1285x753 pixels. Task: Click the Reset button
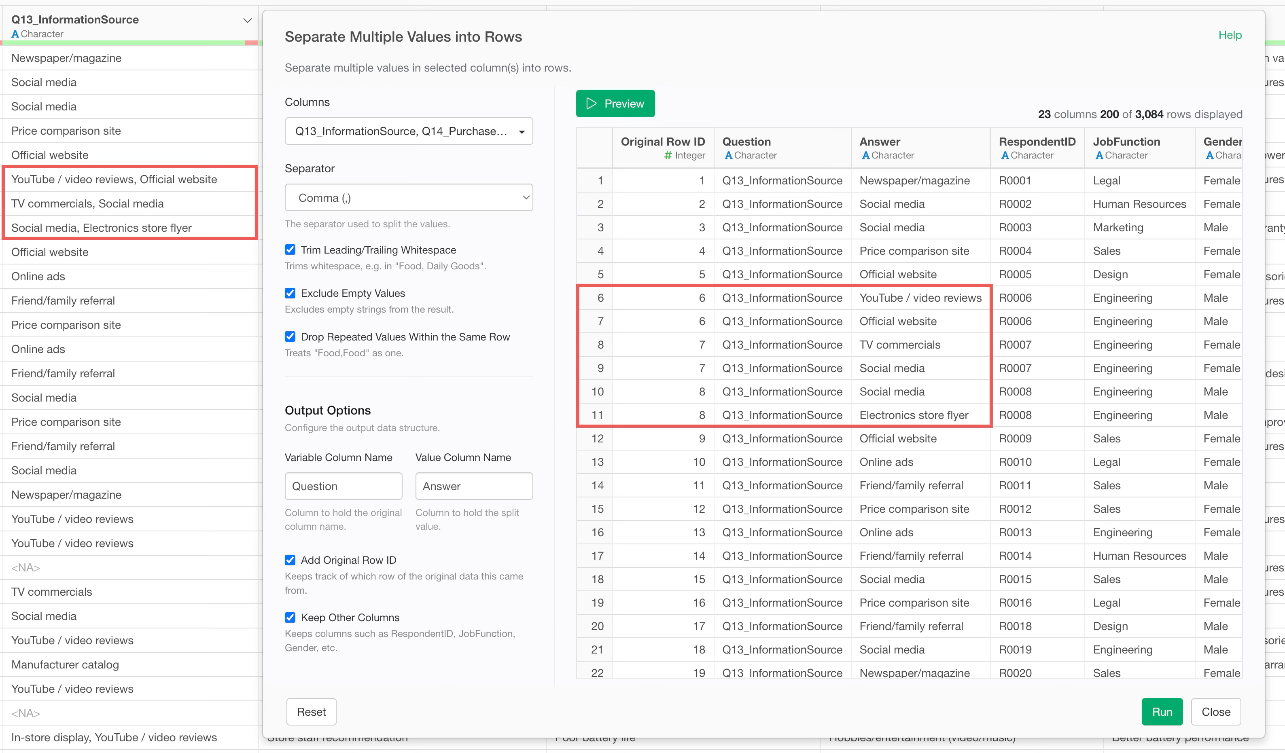point(311,712)
